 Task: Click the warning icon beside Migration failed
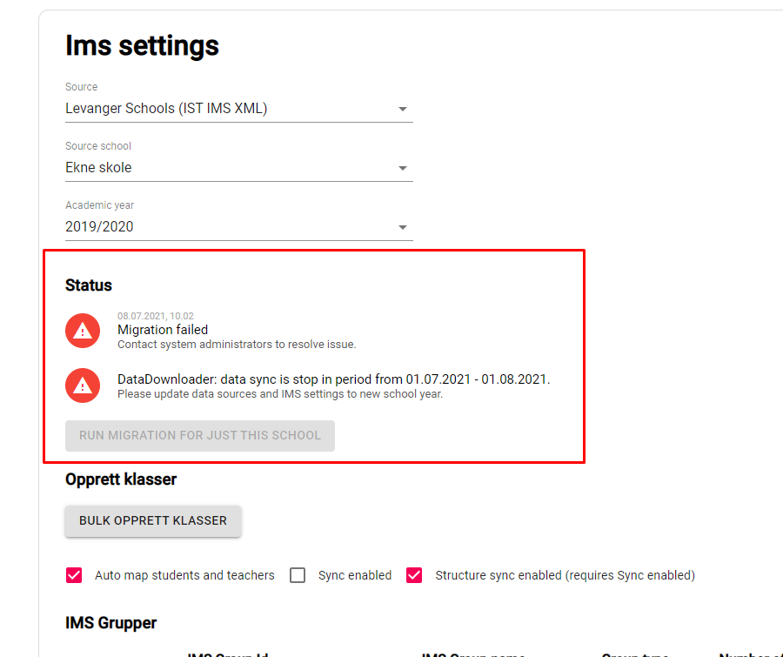pyautogui.click(x=83, y=330)
